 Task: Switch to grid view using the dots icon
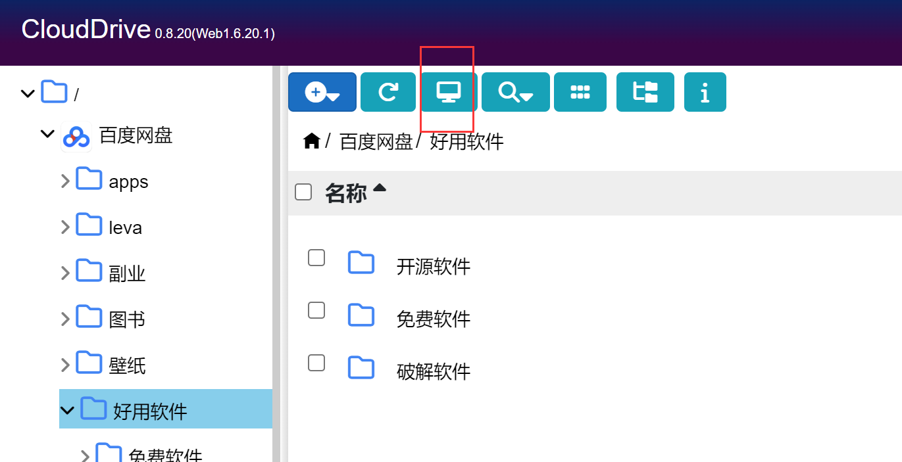pos(580,92)
